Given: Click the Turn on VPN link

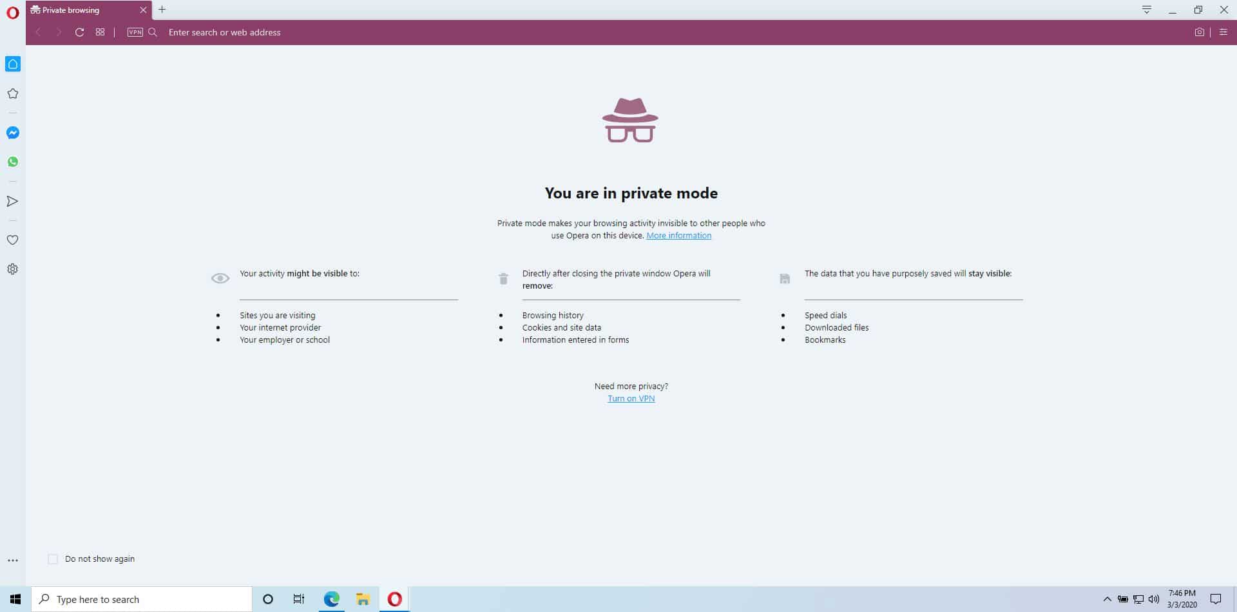Looking at the screenshot, I should pos(631,399).
